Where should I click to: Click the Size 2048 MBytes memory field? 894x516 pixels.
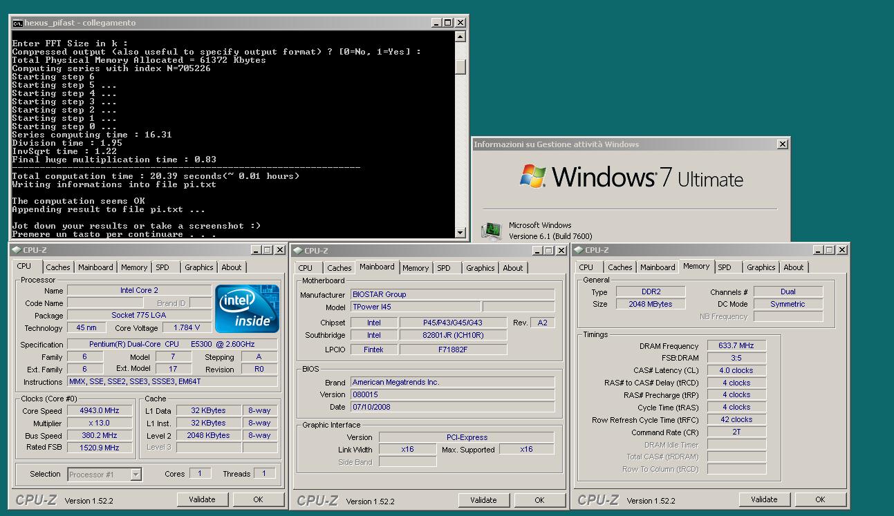[651, 304]
